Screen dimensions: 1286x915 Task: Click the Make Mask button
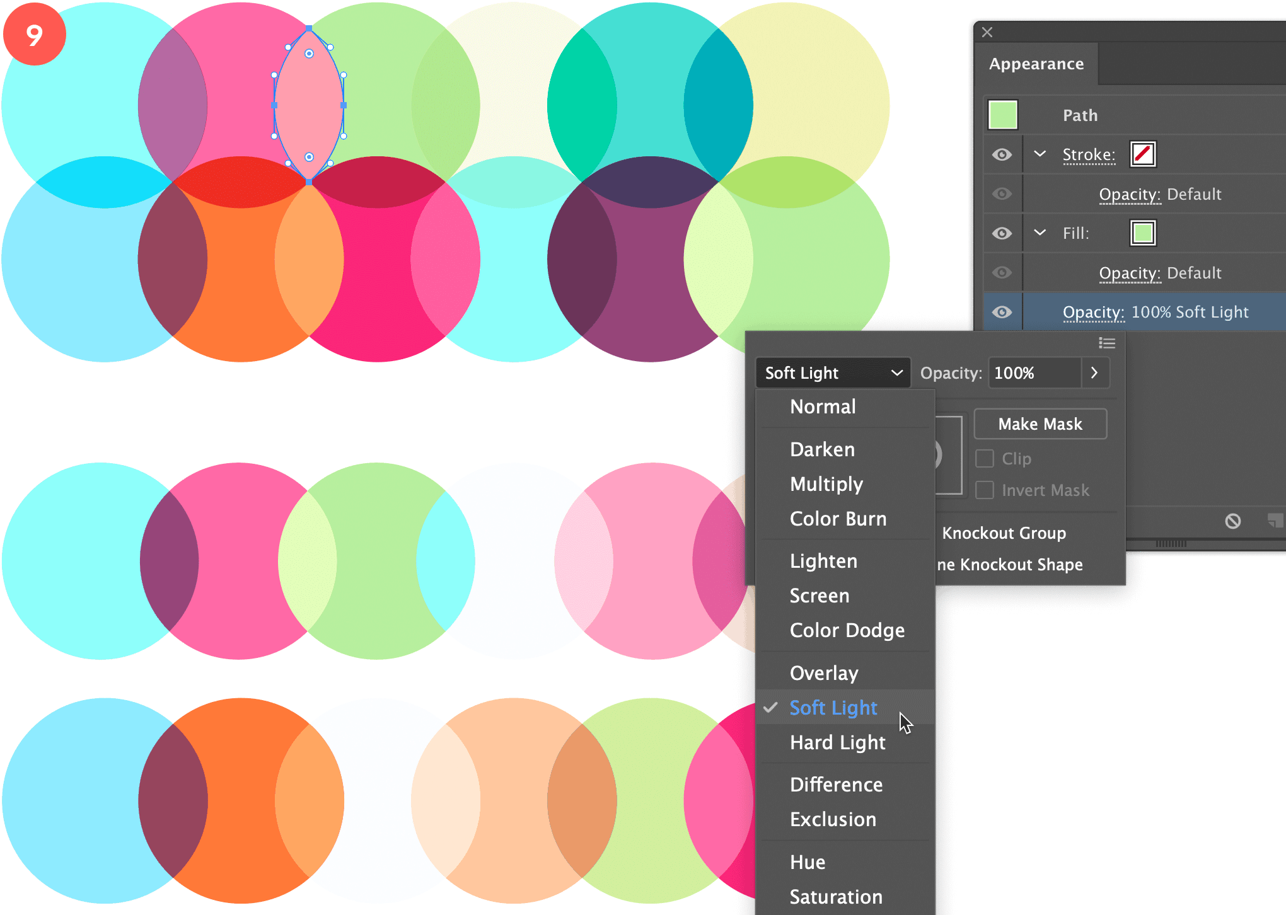[1040, 424]
